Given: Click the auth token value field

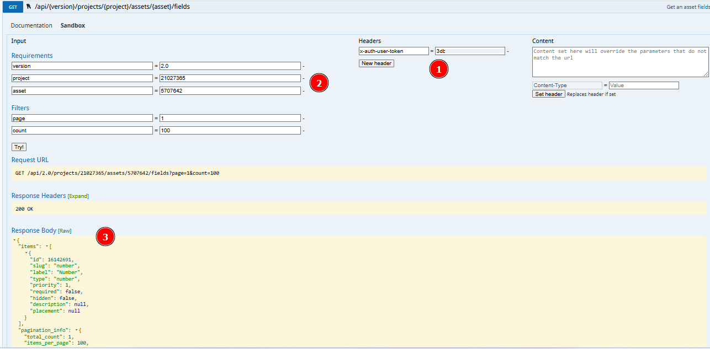Looking at the screenshot, I should point(470,51).
